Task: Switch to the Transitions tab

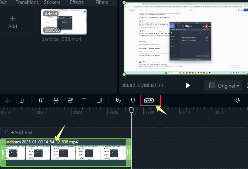Action: pyautogui.click(x=27, y=2)
